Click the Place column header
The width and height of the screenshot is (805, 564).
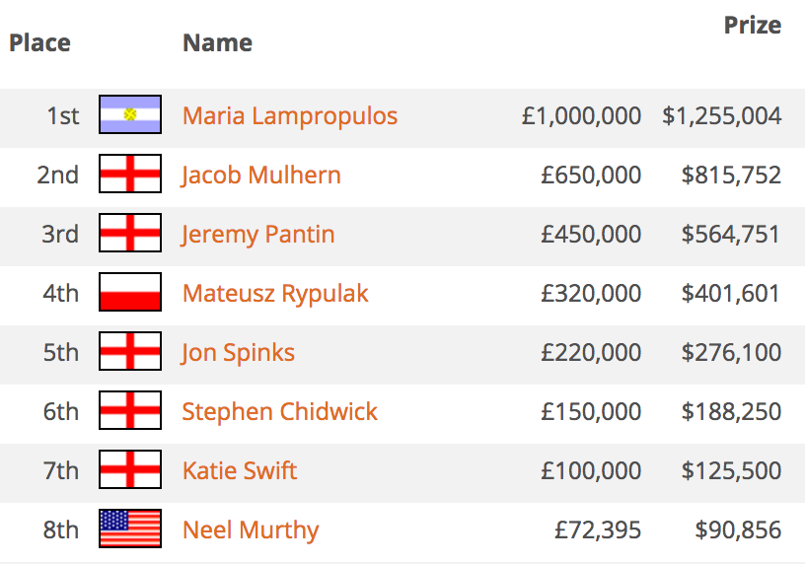pos(40,42)
